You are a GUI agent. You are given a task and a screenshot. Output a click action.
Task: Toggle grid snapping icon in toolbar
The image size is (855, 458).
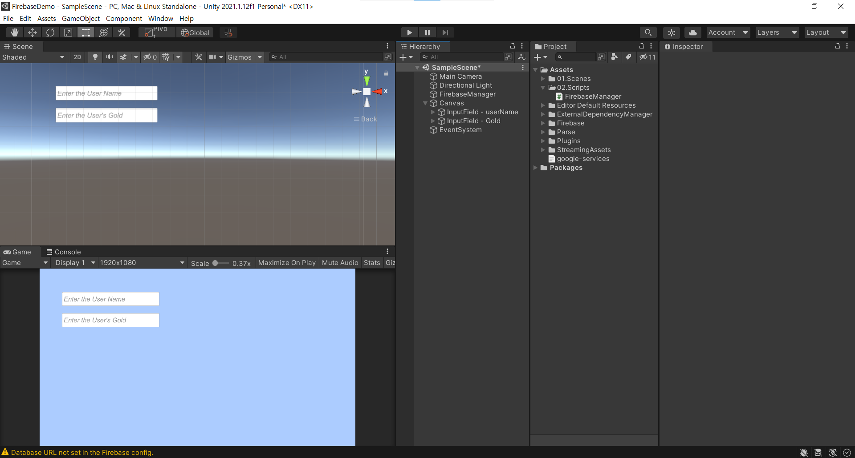point(228,32)
